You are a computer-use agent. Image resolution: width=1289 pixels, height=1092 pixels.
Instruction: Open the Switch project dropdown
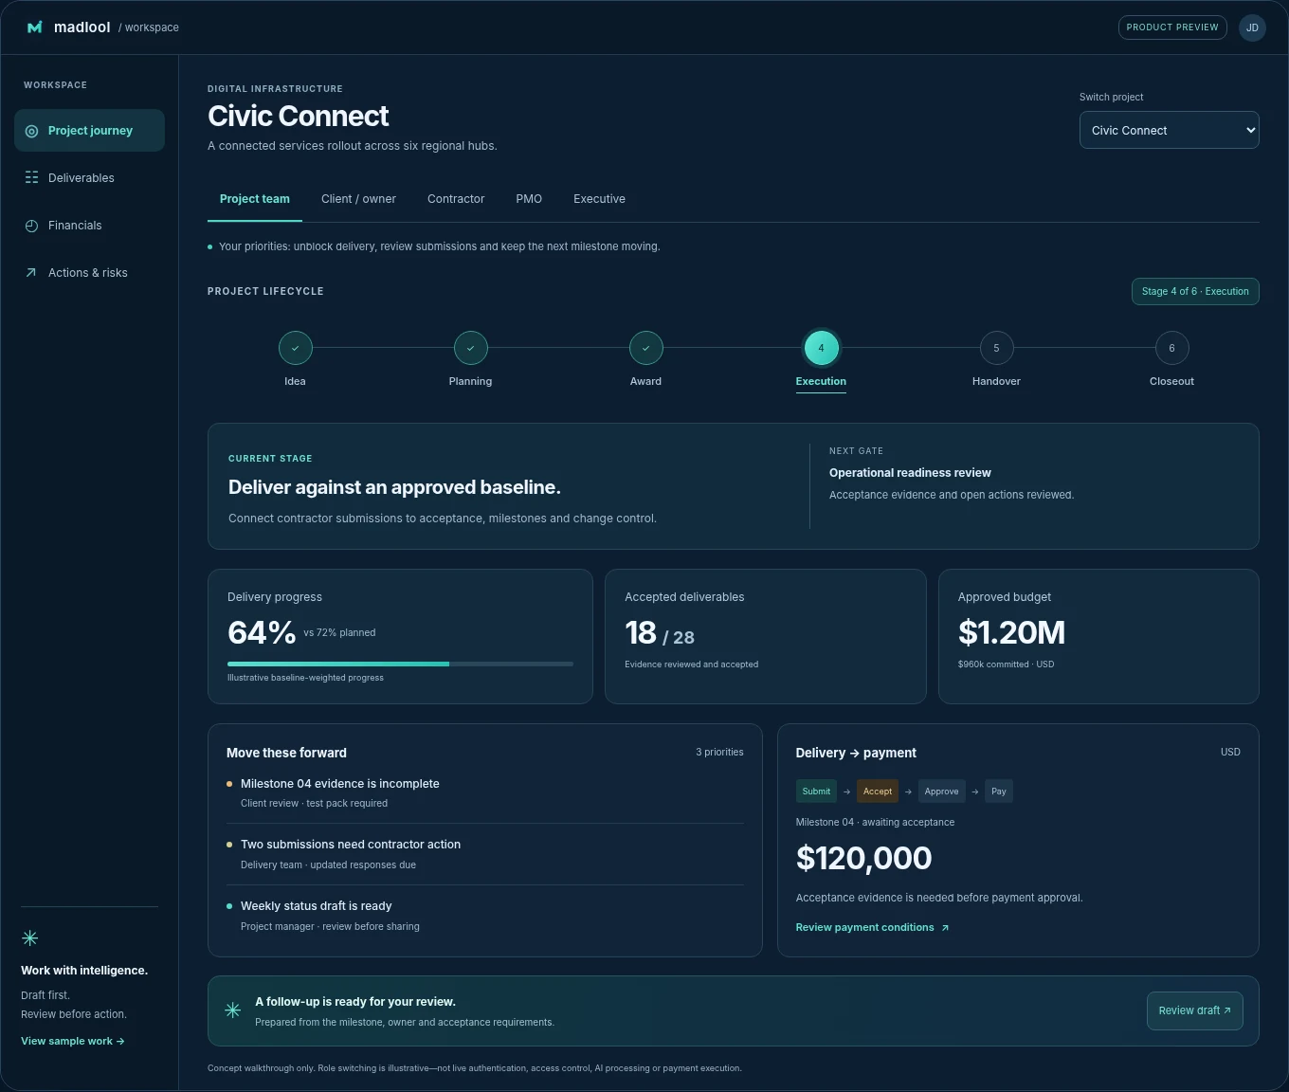[x=1169, y=131]
